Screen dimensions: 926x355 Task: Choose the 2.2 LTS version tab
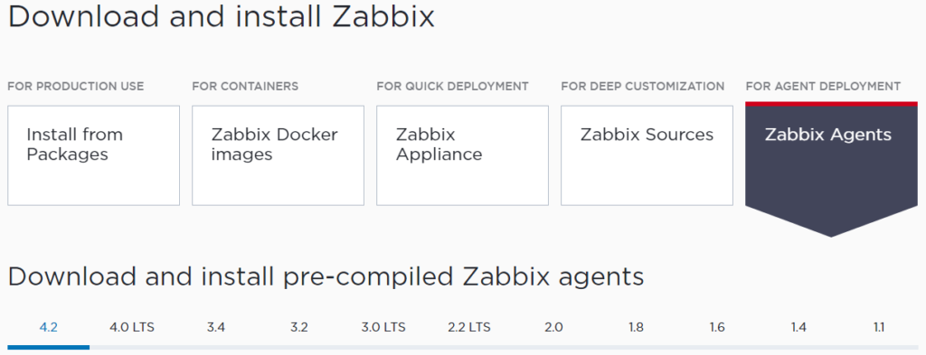click(x=469, y=327)
